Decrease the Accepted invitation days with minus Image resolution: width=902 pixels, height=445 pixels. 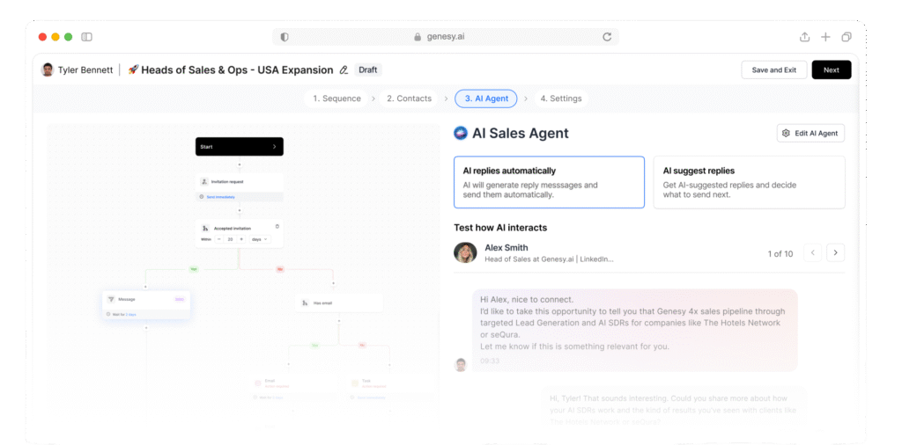point(219,239)
